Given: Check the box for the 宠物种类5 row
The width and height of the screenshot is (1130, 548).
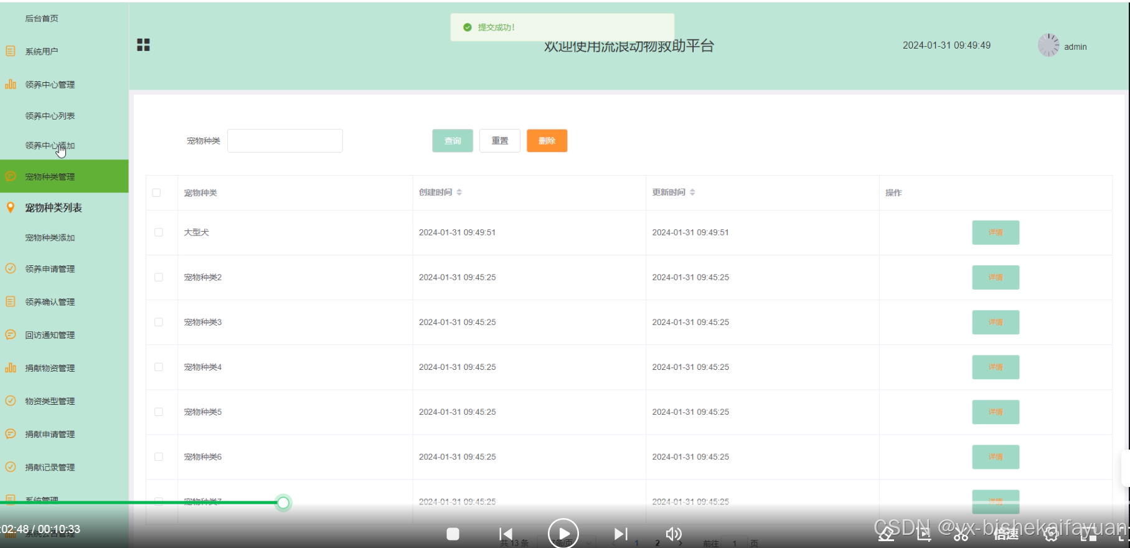Looking at the screenshot, I should 159,412.
